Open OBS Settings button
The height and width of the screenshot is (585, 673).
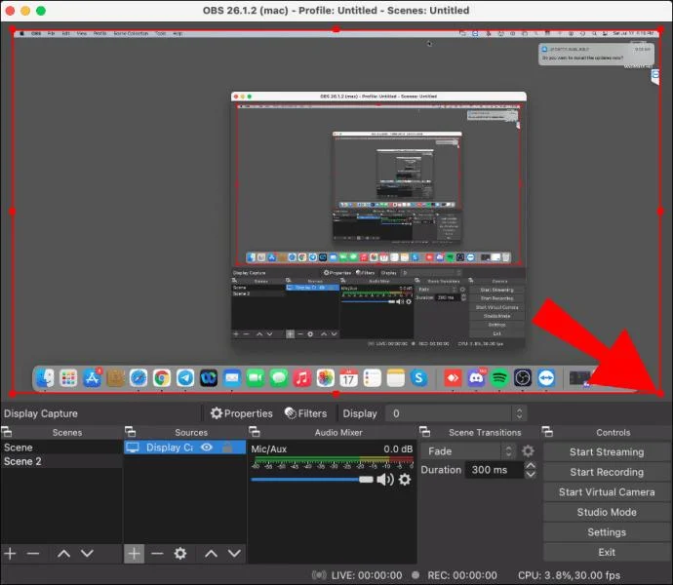(607, 532)
